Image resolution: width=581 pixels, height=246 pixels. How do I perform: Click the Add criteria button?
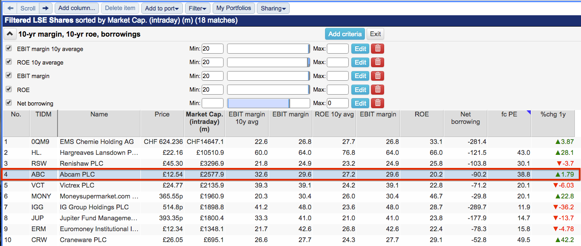tap(345, 34)
